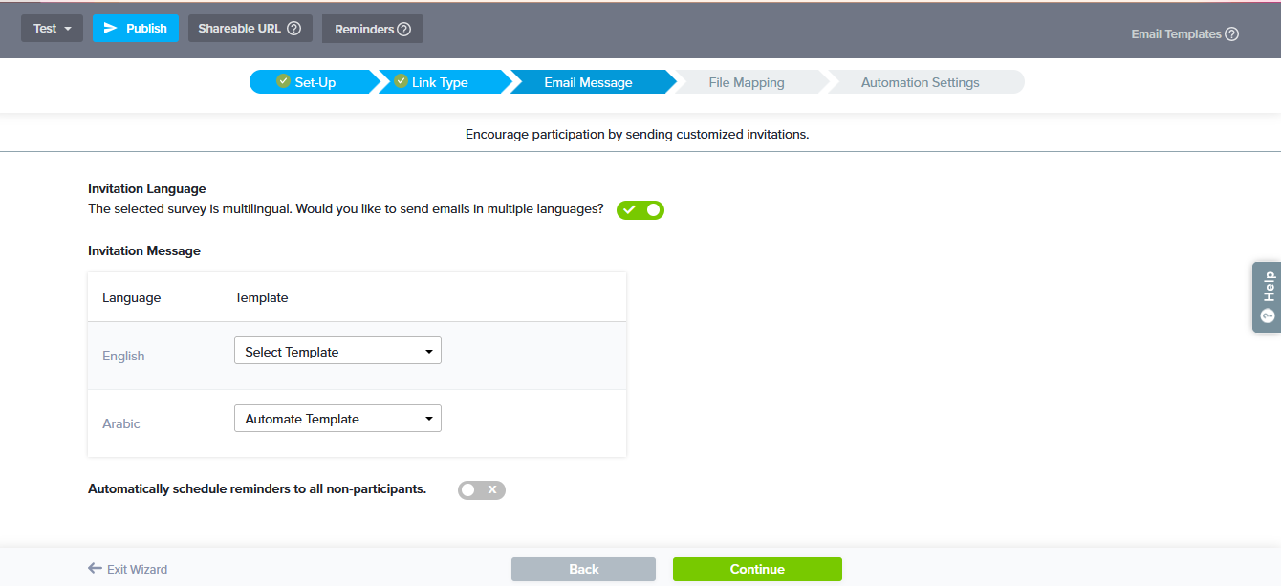Viewport: 1281px width, 586px height.
Task: Click the Exit Wizard link text
Action: coord(137,570)
